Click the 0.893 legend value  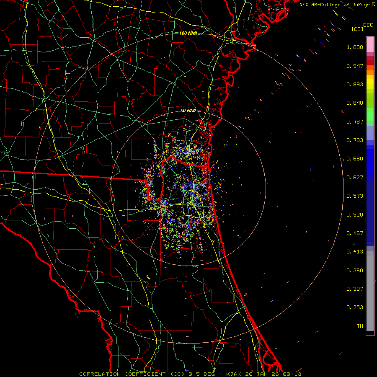click(355, 84)
